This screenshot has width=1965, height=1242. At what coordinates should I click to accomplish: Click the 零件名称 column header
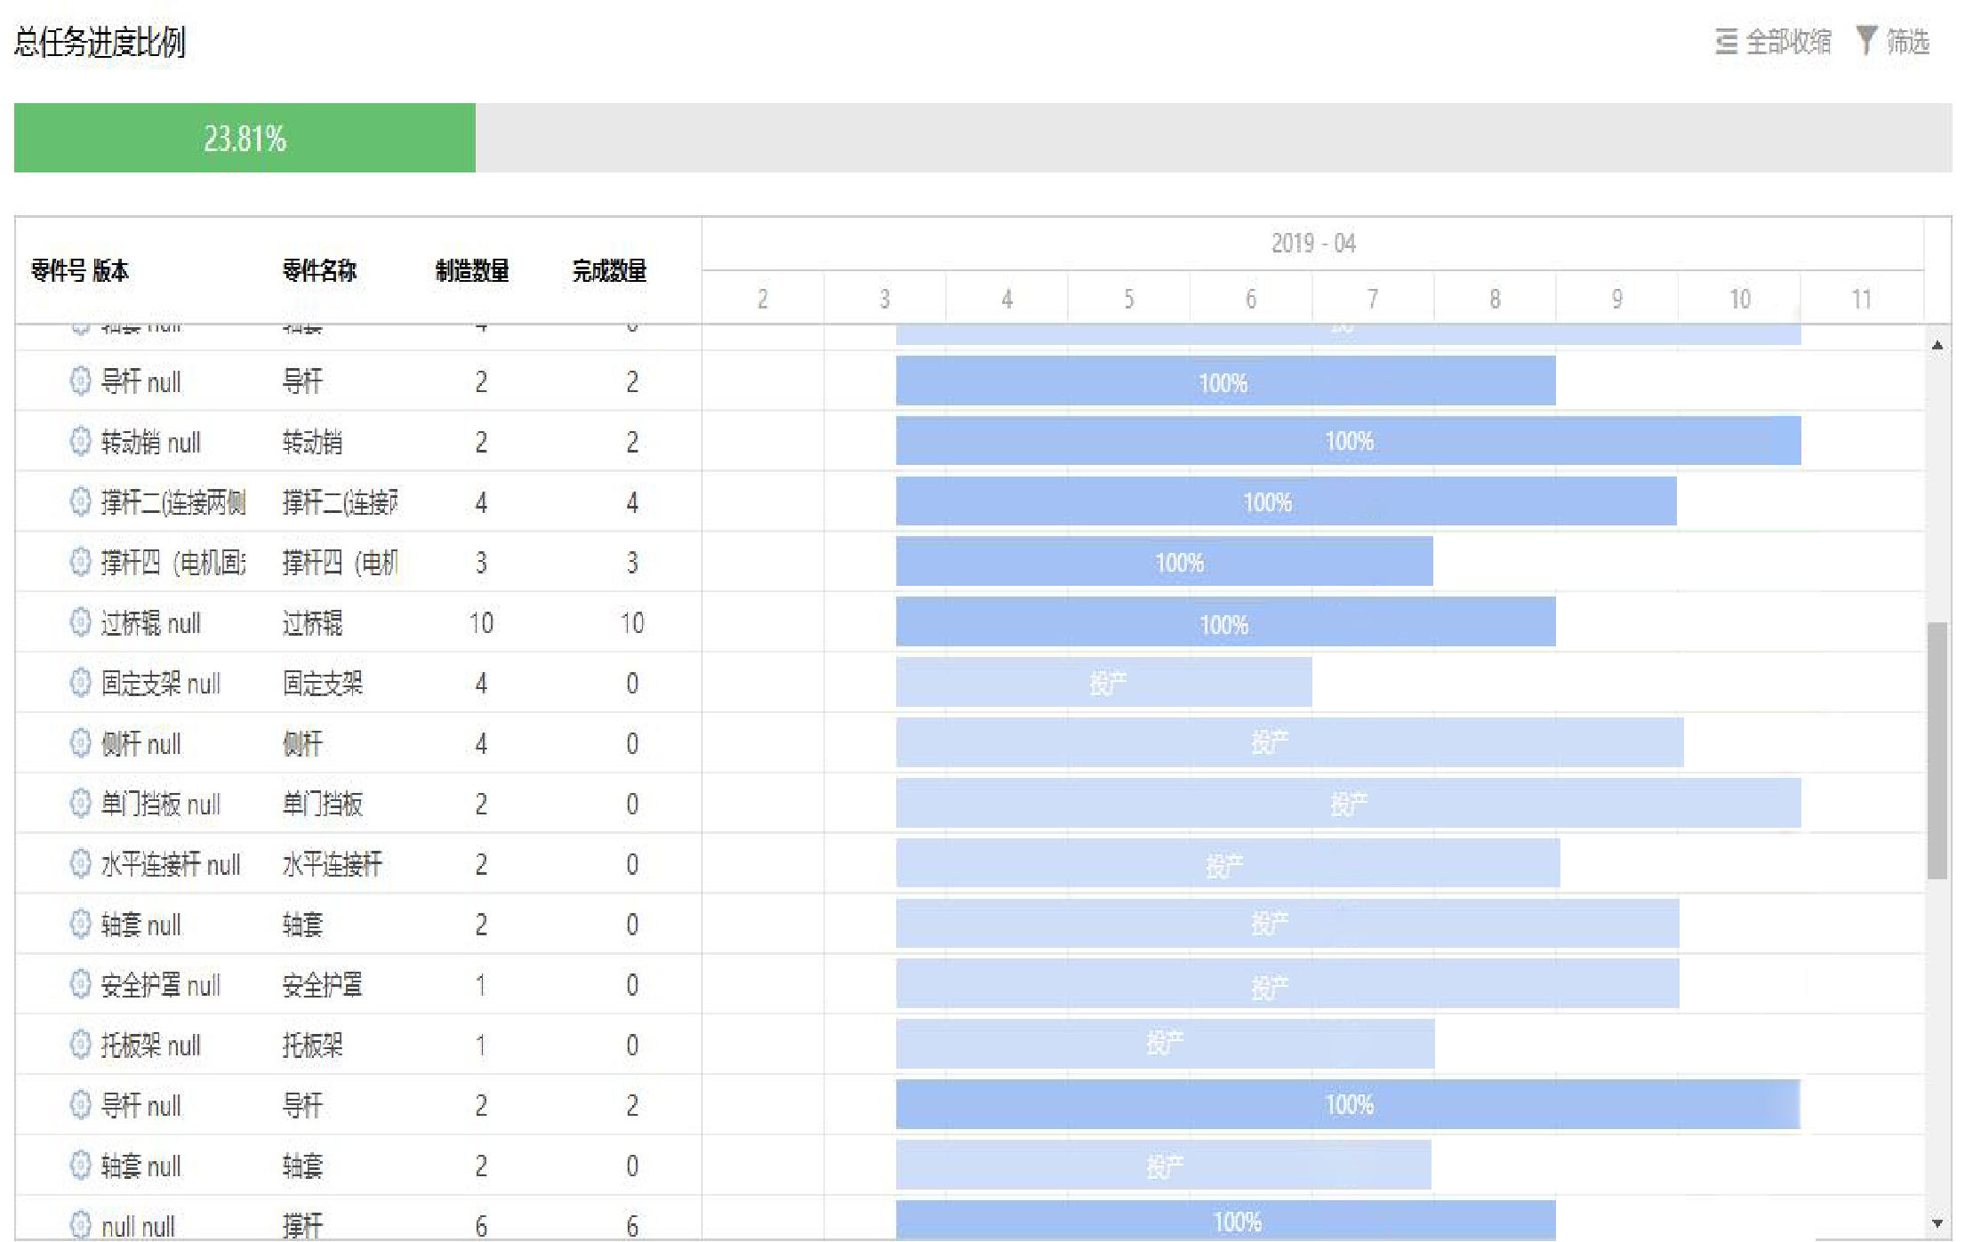tap(319, 270)
